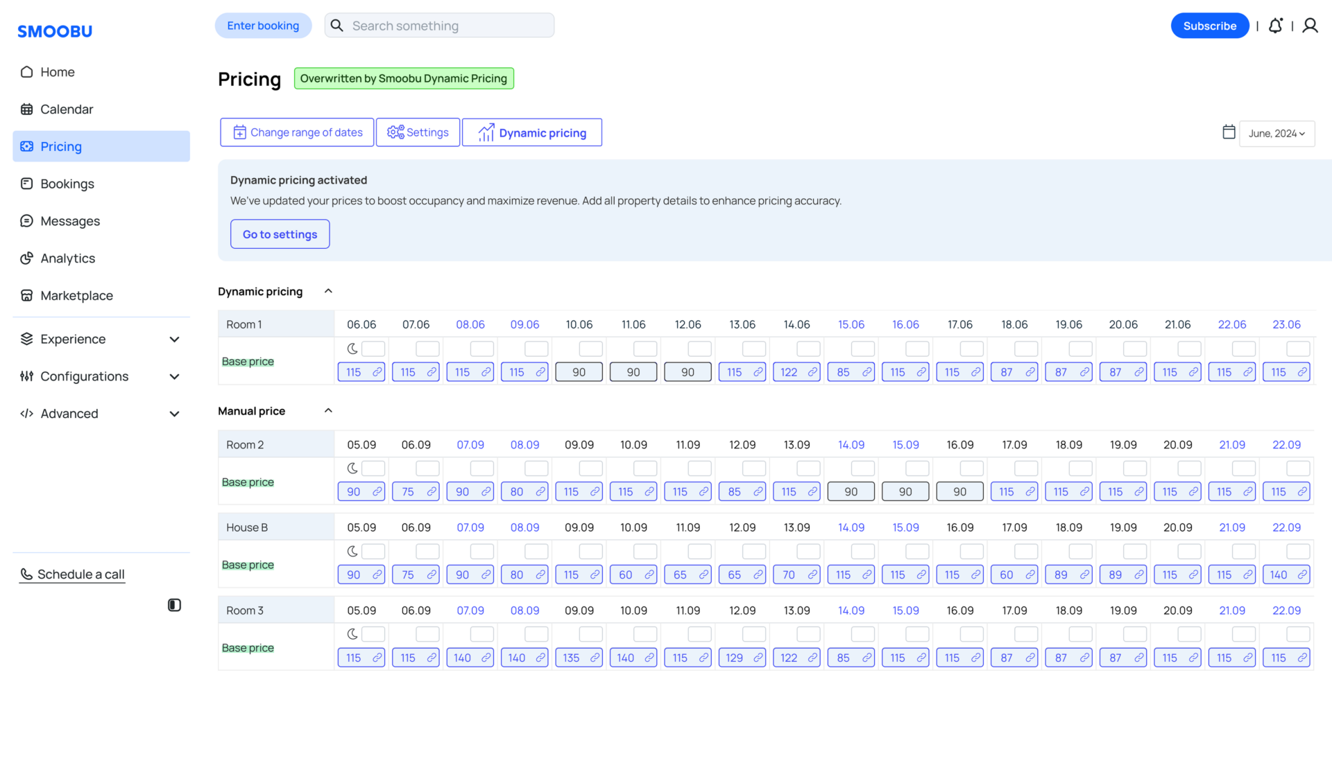
Task: Click moon icon in House B row
Action: pos(352,552)
